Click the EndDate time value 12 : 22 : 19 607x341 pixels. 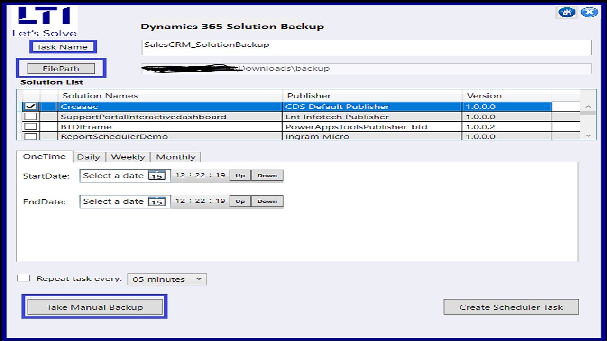click(201, 201)
